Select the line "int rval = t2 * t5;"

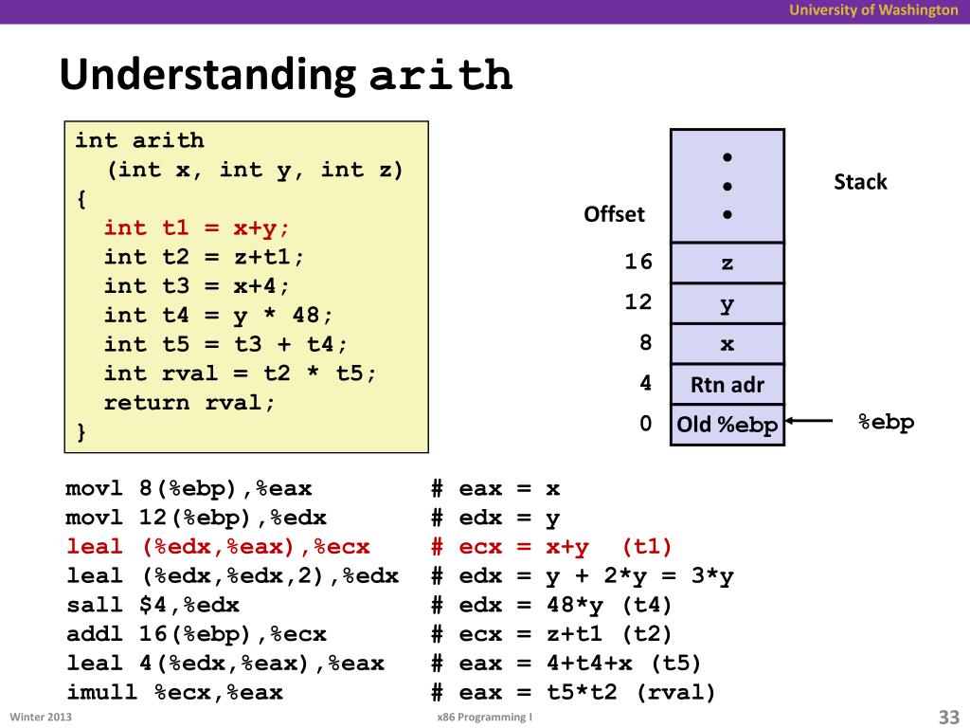tap(240, 373)
